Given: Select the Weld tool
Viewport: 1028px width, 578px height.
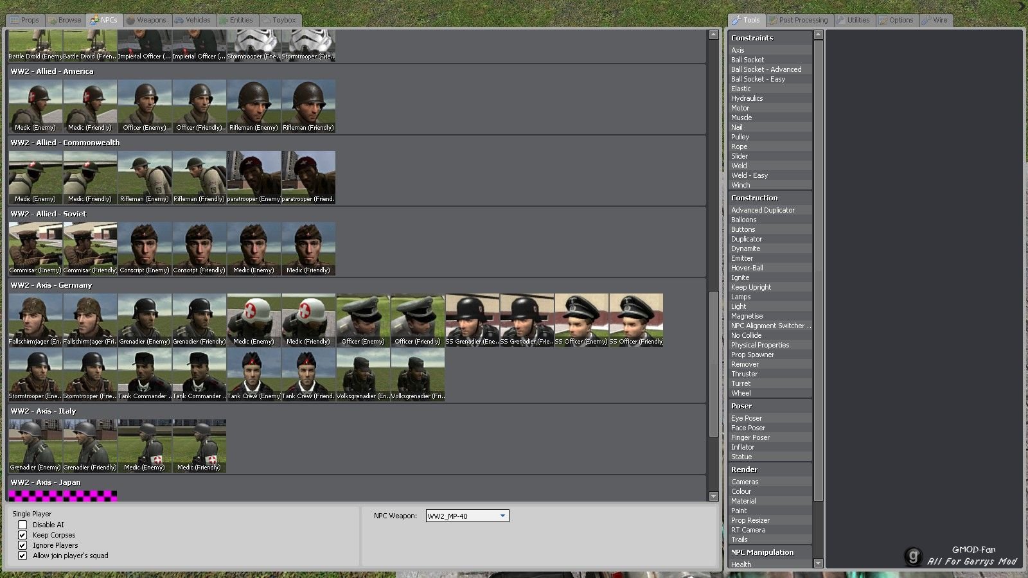Looking at the screenshot, I should pos(770,166).
